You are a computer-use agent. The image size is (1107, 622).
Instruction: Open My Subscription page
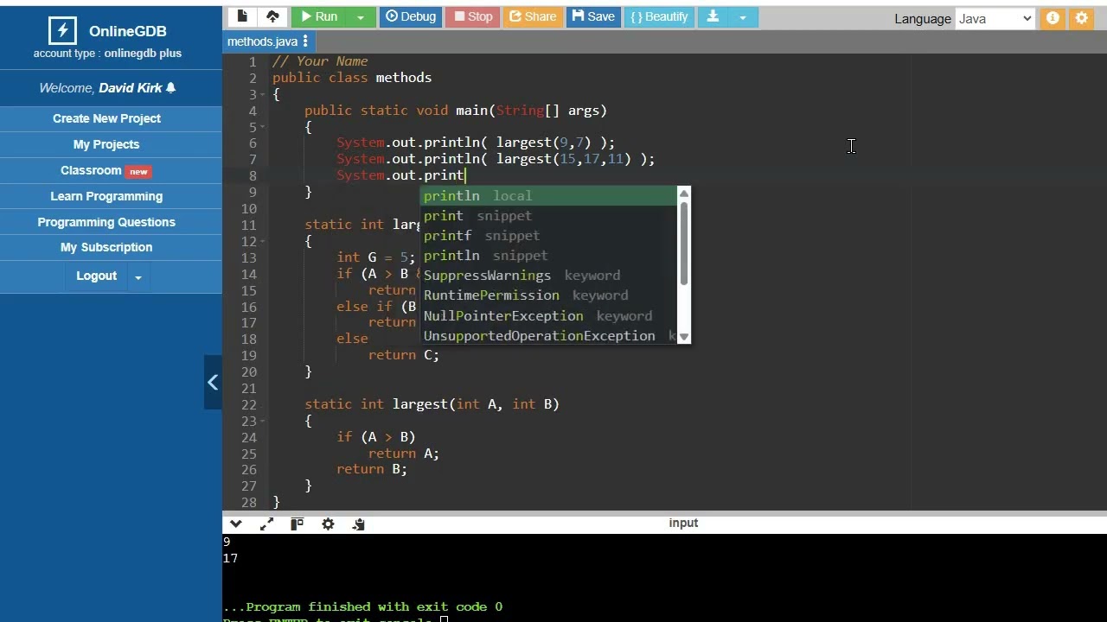[x=106, y=247]
